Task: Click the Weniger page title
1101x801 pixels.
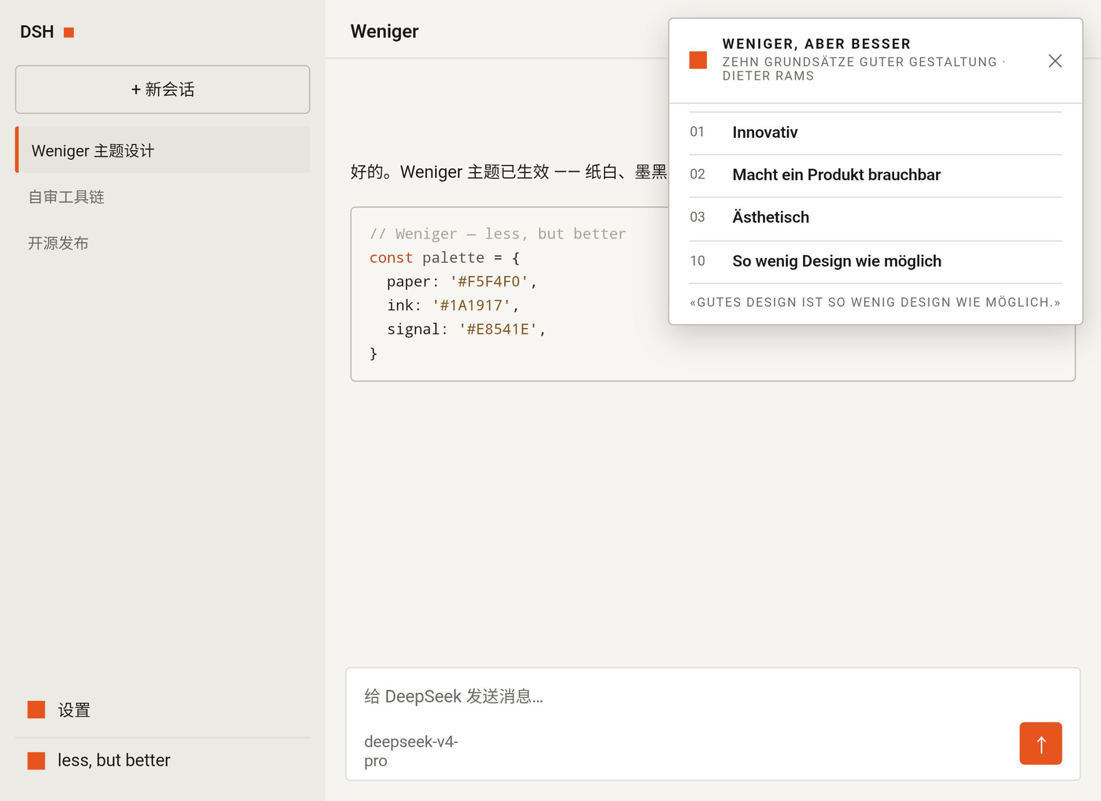Action: (x=385, y=31)
